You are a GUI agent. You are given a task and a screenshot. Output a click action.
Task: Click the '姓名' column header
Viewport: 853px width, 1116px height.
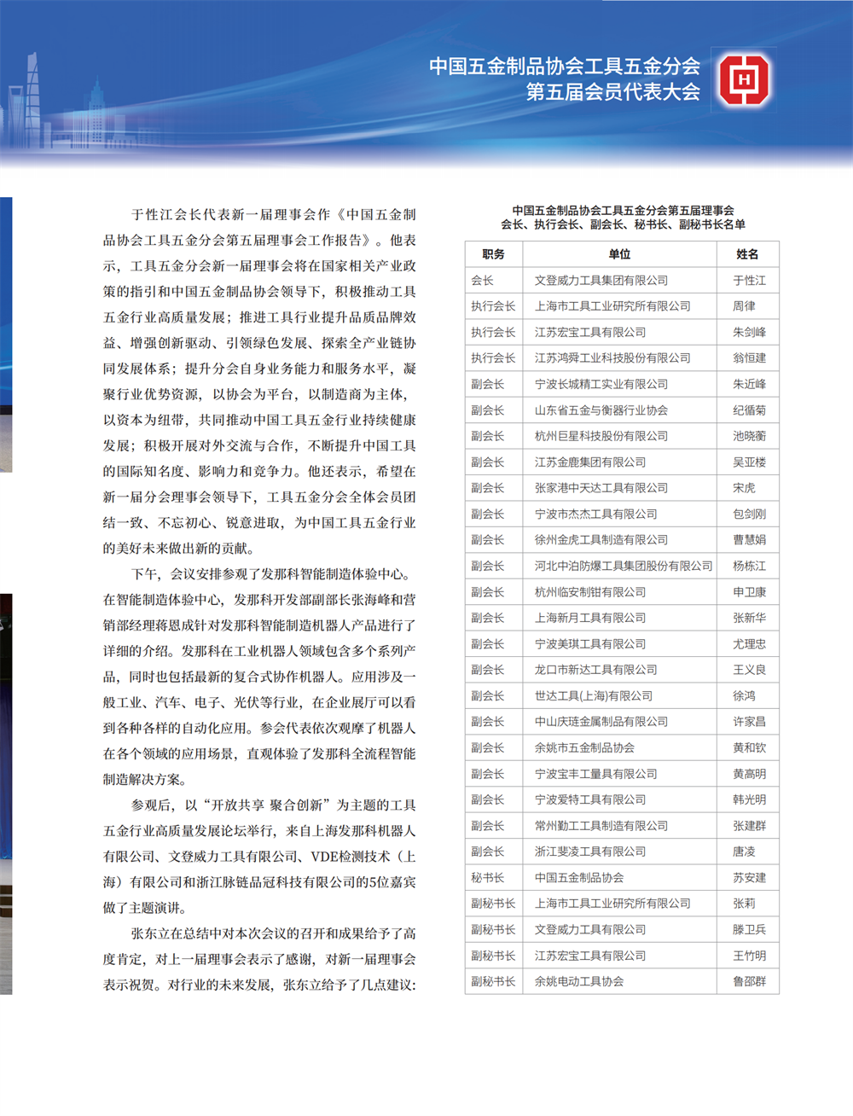(748, 254)
